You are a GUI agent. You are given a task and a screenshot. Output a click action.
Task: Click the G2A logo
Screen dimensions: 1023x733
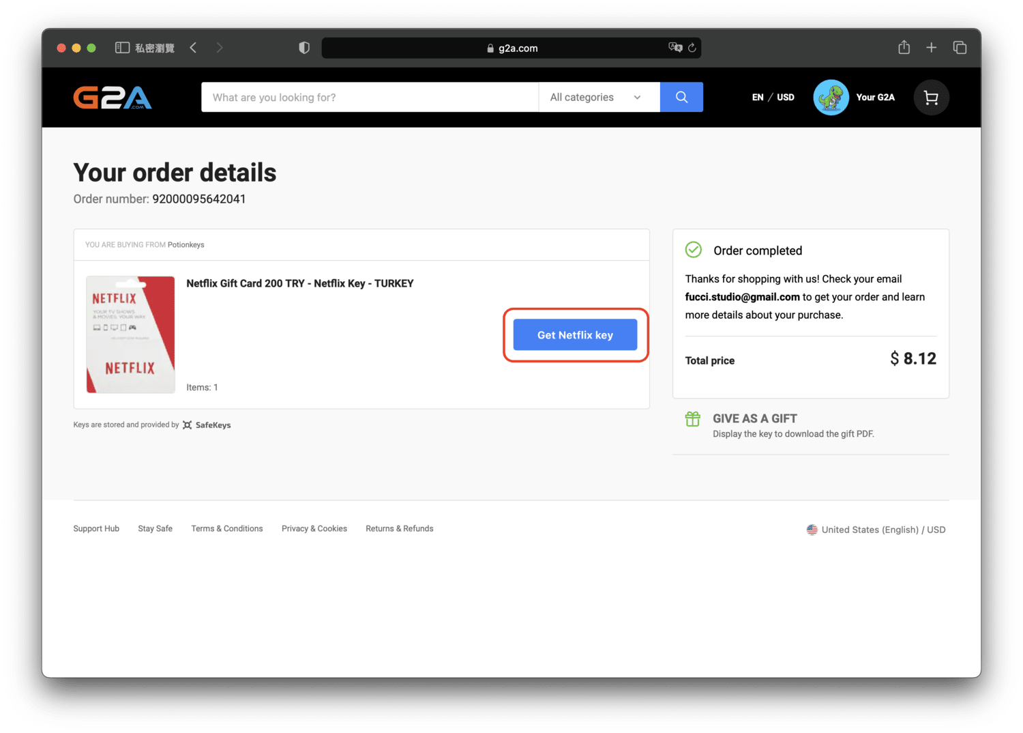click(x=113, y=98)
